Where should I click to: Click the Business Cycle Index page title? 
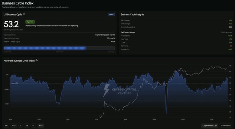tap(18, 3)
